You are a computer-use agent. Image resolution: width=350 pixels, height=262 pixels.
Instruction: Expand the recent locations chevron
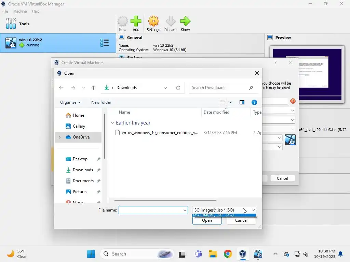[x=83, y=88]
